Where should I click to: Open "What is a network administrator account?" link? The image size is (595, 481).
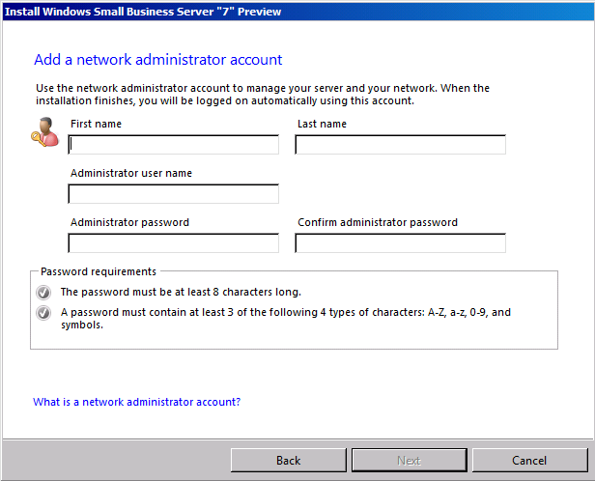(x=137, y=402)
